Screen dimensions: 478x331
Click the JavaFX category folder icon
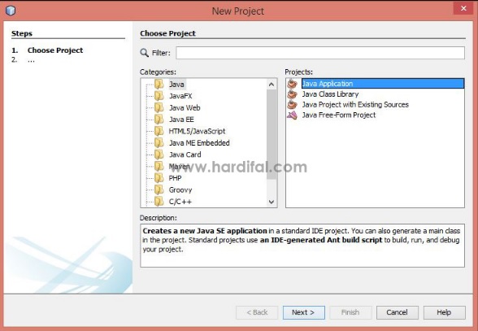(159, 96)
